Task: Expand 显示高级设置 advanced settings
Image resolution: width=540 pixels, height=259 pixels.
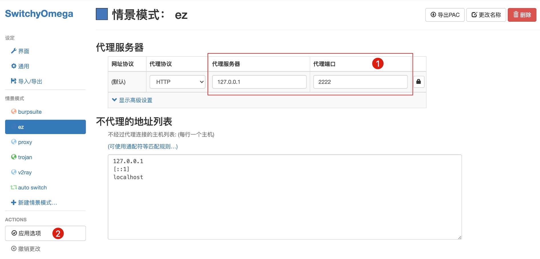Action: [x=132, y=100]
